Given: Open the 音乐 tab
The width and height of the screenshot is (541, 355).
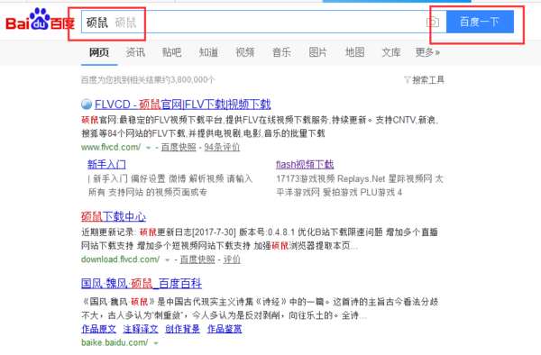Looking at the screenshot, I should coord(281,52).
